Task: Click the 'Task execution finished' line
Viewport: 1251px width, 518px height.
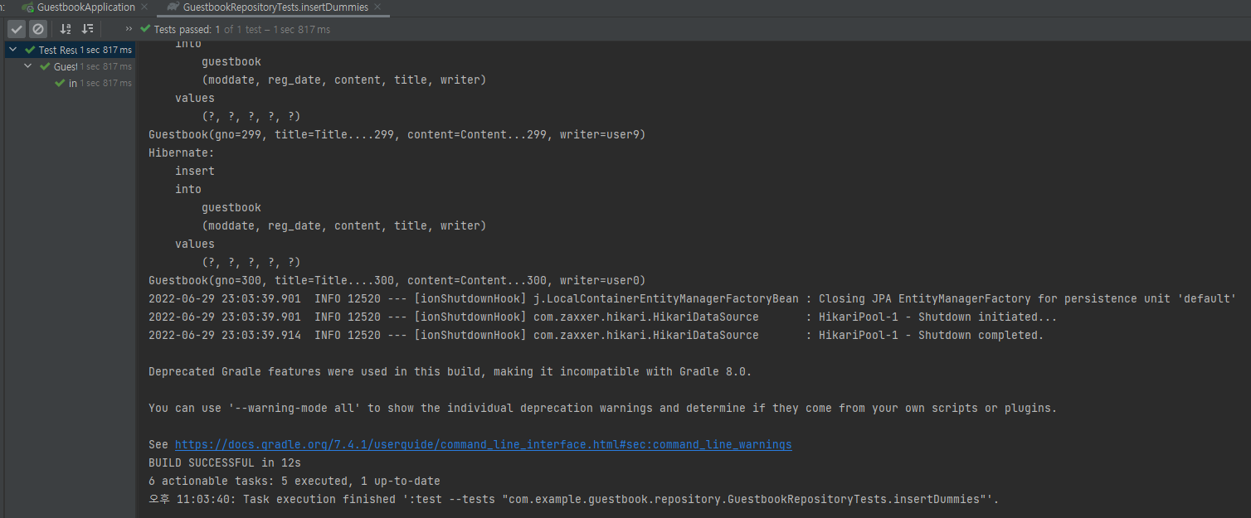Action: point(574,499)
